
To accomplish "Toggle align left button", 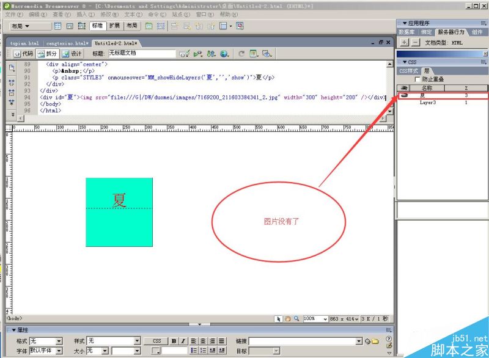I will (194, 341).
